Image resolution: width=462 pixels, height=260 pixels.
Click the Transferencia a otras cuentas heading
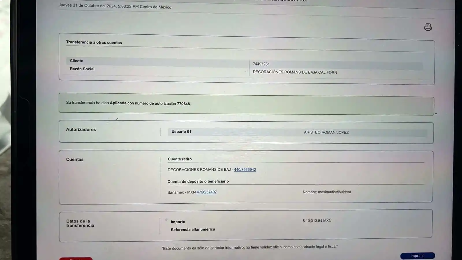[94, 42]
